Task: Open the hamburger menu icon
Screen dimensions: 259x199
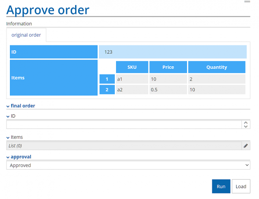Action: tap(247, 1)
